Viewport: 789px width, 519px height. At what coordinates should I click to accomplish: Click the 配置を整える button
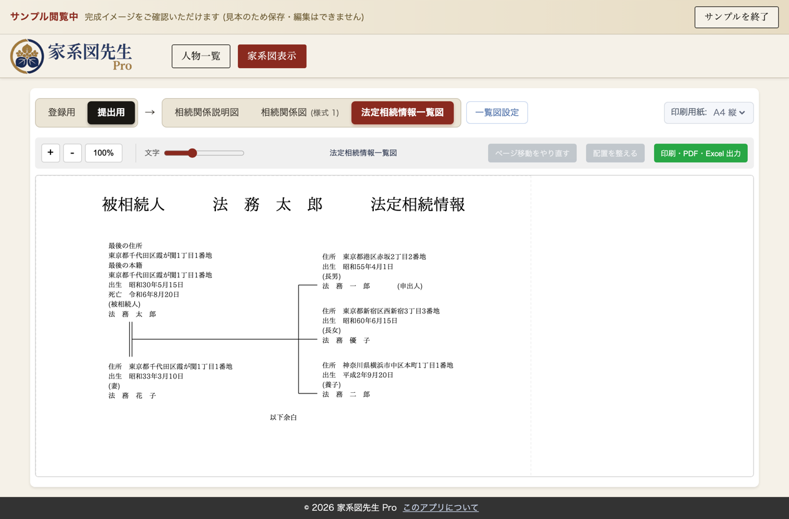click(615, 153)
